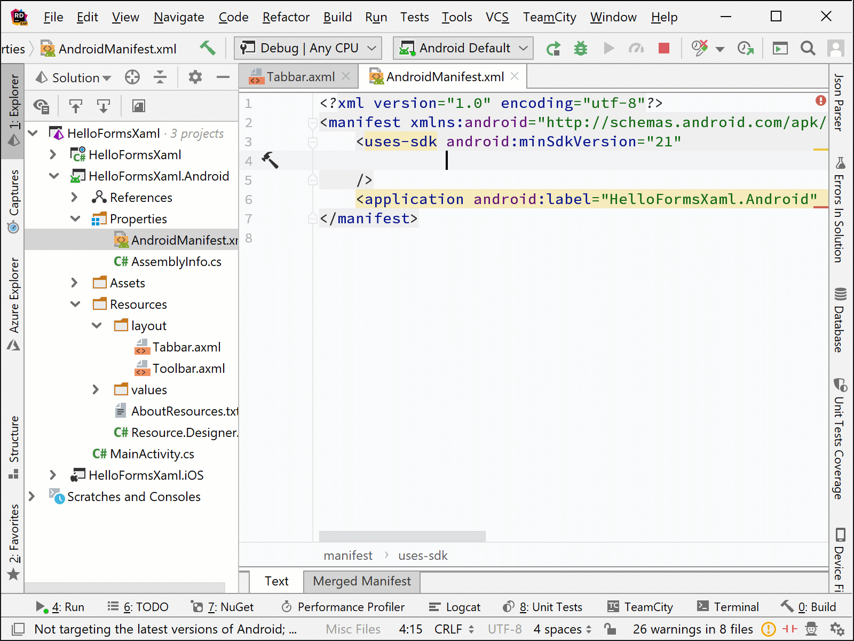Click the UTF-8 encoding indicator
The width and height of the screenshot is (854, 641).
(x=504, y=629)
